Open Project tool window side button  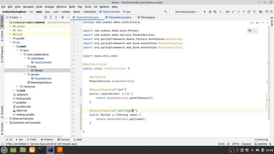point(2,21)
